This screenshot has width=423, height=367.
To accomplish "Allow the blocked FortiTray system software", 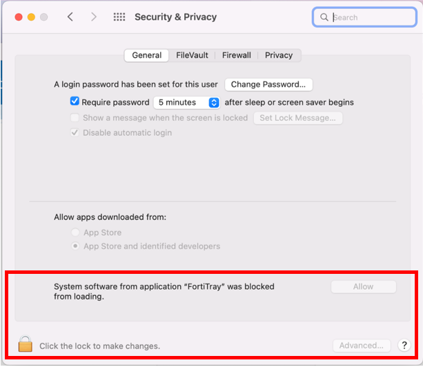I will pos(364,287).
